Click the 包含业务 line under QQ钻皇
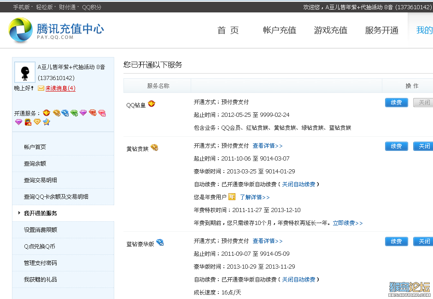The image size is (433, 299). (x=273, y=128)
